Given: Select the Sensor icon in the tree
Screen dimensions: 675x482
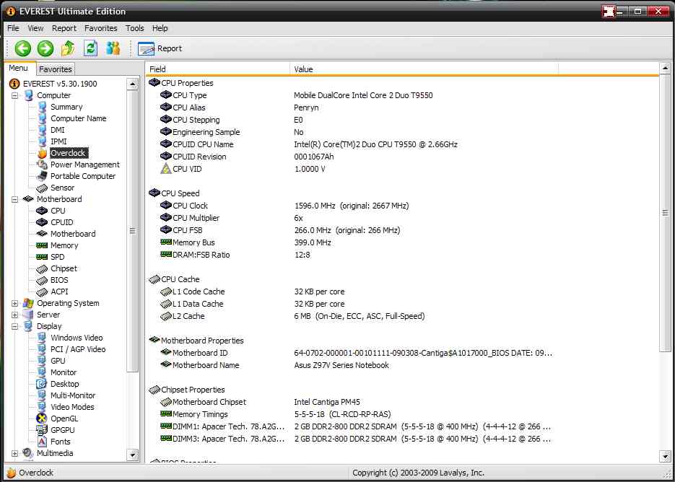Looking at the screenshot, I should tap(42, 188).
